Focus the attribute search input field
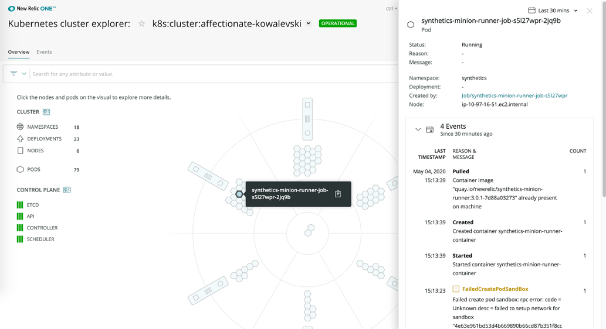 (215, 74)
